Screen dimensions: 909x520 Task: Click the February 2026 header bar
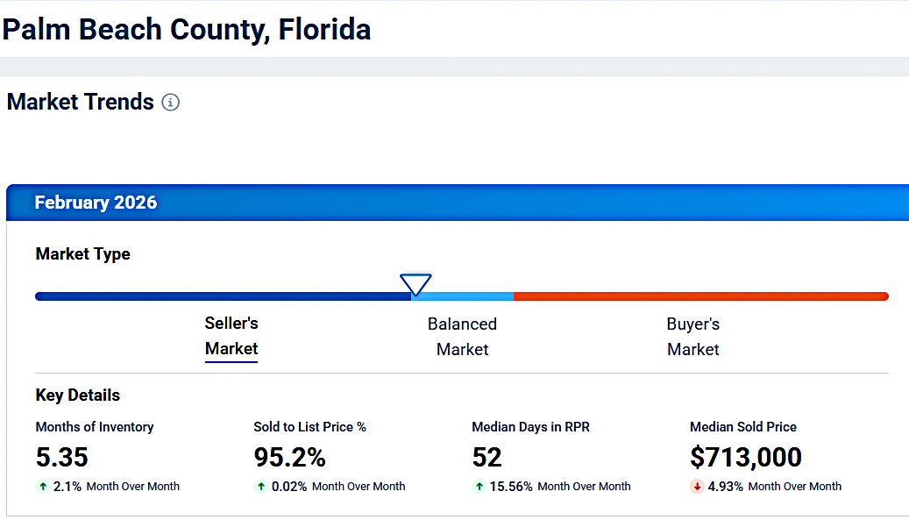pyautogui.click(x=456, y=203)
